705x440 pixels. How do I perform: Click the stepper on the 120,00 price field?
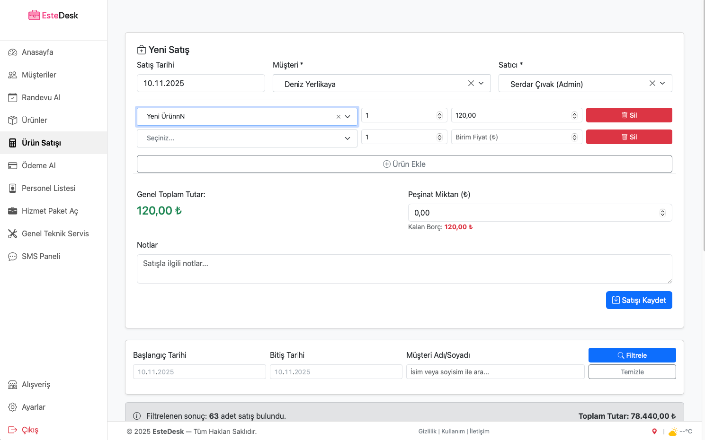(x=574, y=115)
